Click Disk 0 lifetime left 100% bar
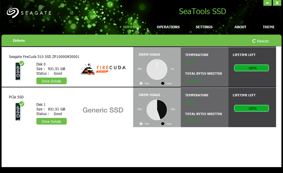 252,68
